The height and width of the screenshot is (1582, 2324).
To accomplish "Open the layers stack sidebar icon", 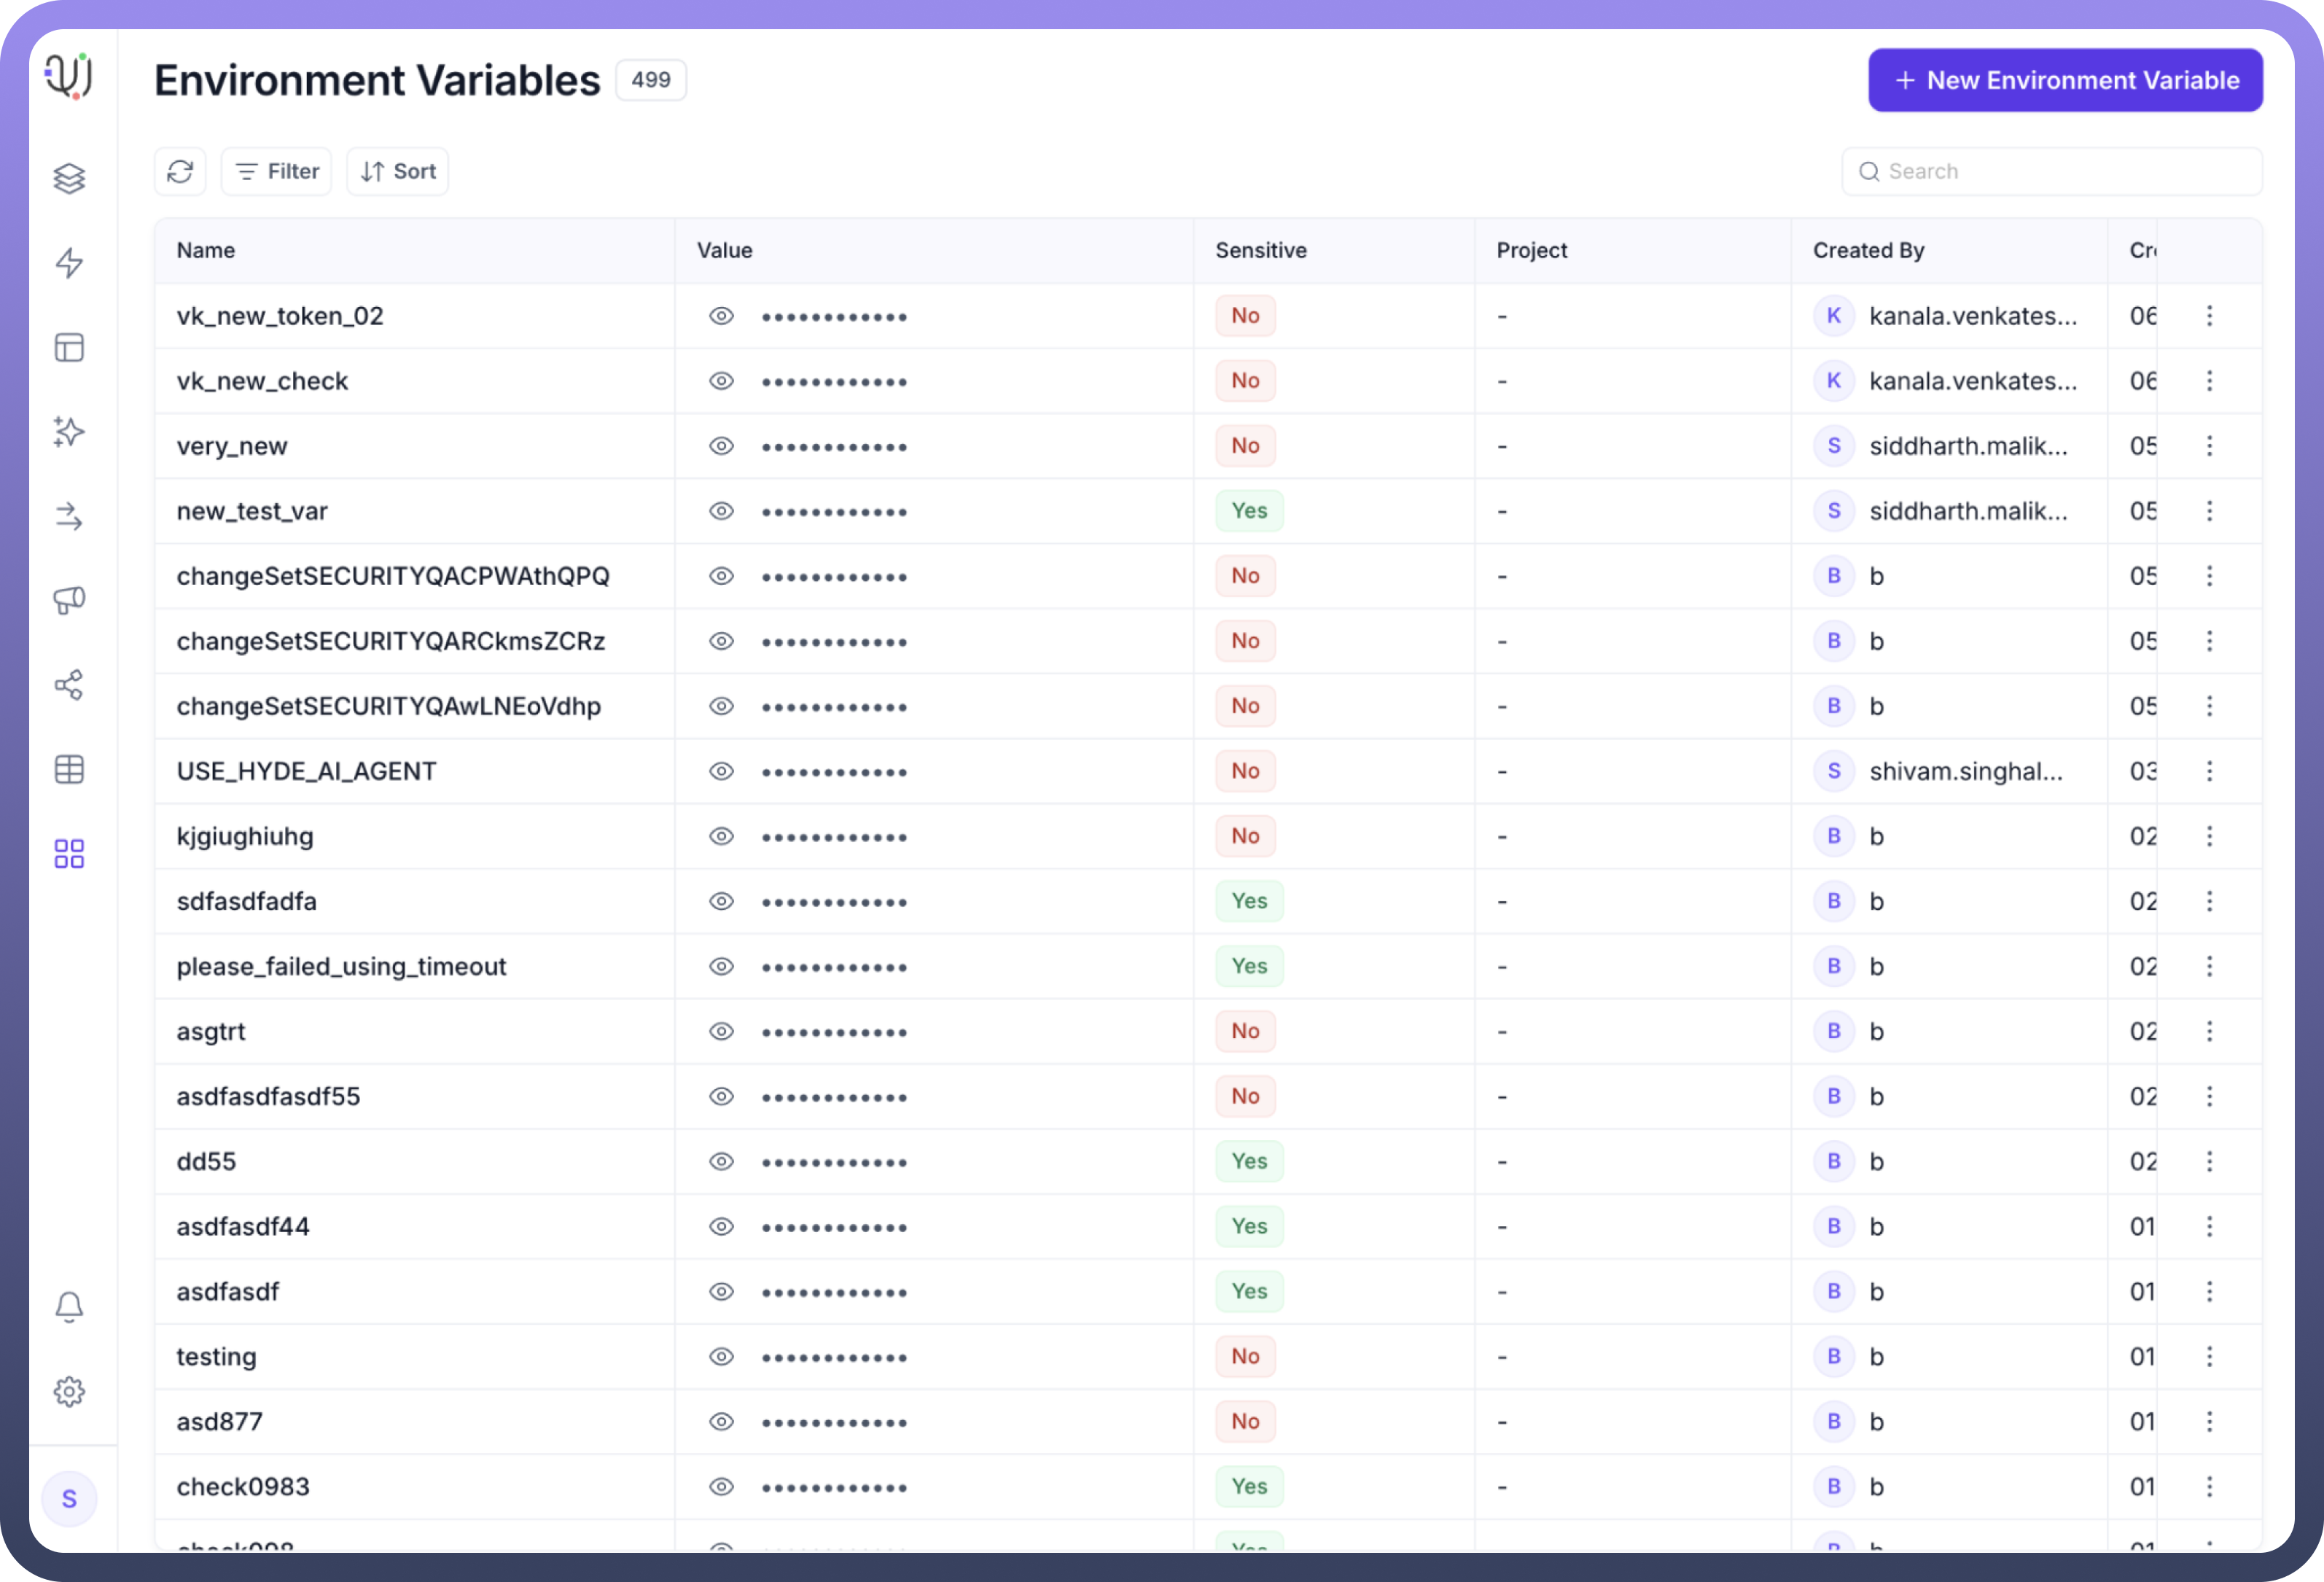I will pos(69,178).
